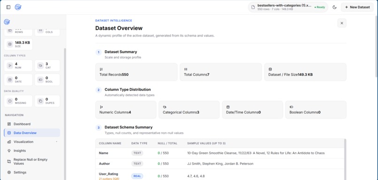Click the schema table scrollbar

[345, 159]
